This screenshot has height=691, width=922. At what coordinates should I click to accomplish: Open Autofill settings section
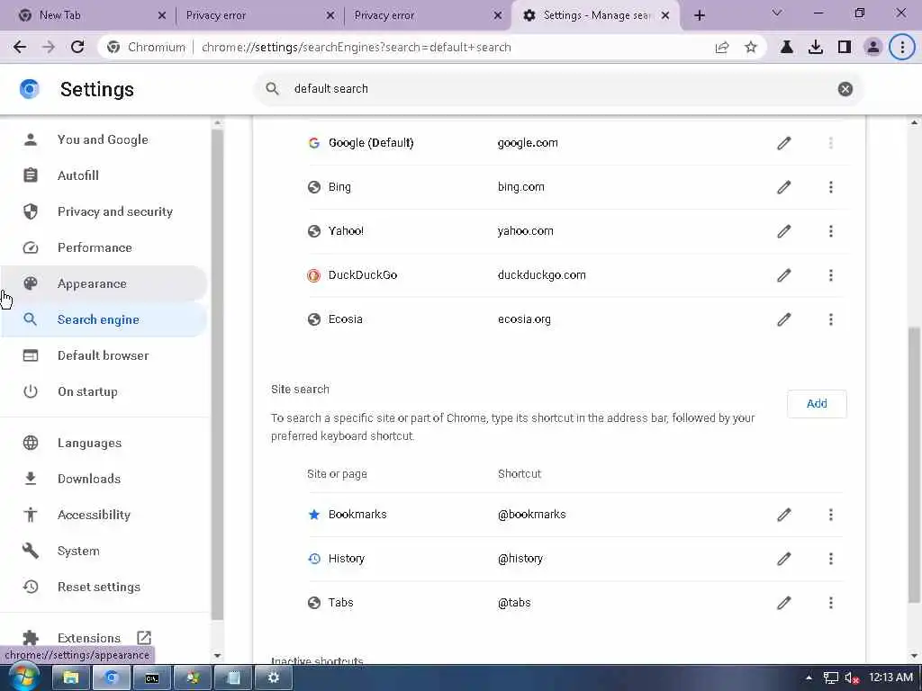[103, 175]
